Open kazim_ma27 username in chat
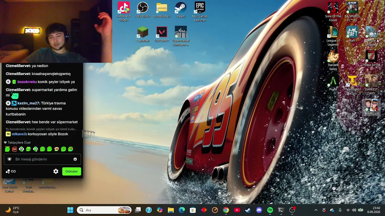 [28, 103]
